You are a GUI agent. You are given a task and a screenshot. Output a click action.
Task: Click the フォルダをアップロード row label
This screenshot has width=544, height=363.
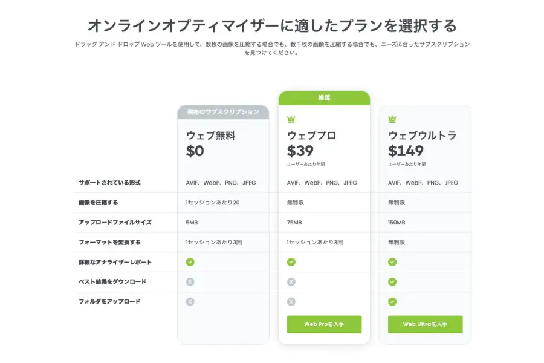pyautogui.click(x=109, y=301)
